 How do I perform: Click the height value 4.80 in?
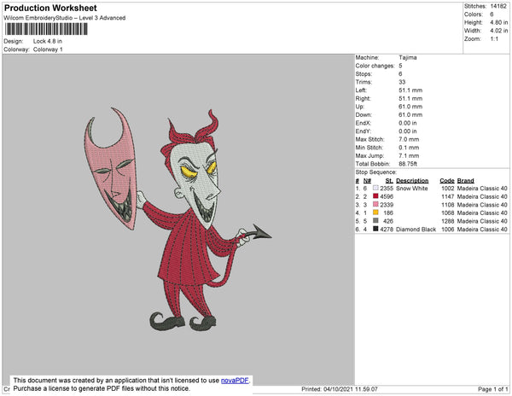tap(499, 22)
